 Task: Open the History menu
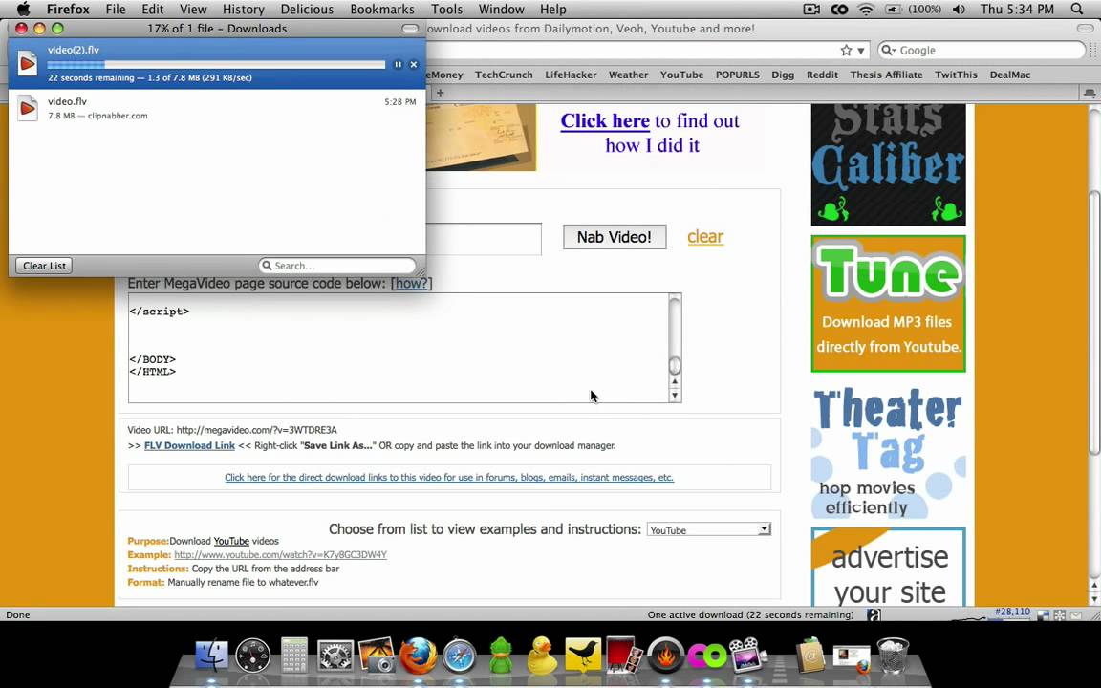pyautogui.click(x=243, y=10)
